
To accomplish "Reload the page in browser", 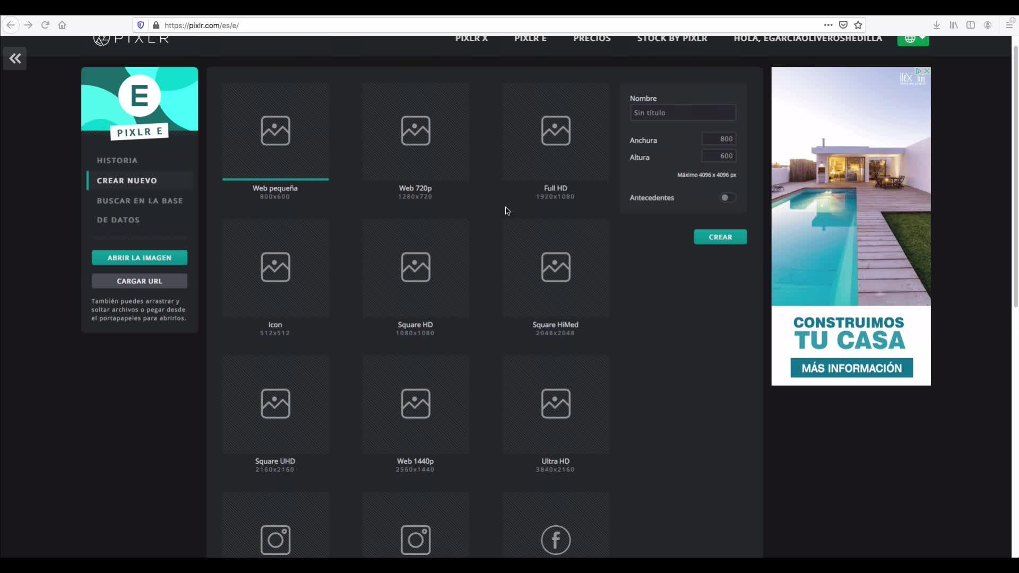I will (x=45, y=25).
